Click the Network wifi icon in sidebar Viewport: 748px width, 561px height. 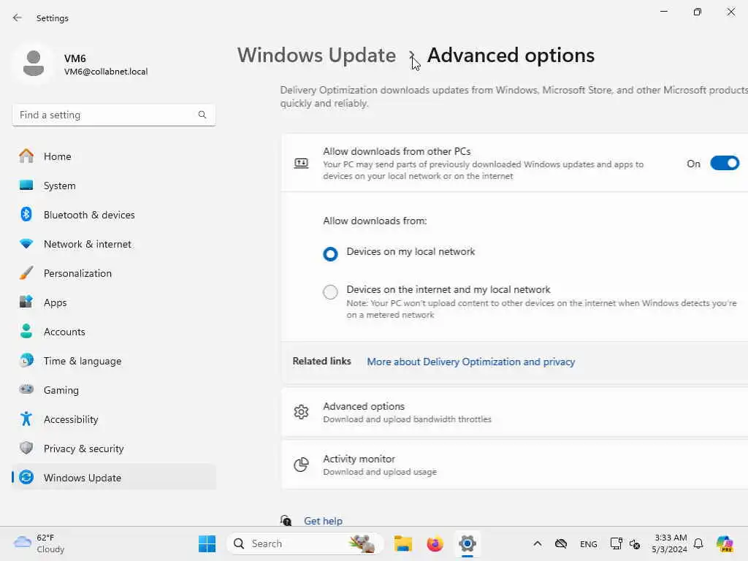pos(26,244)
